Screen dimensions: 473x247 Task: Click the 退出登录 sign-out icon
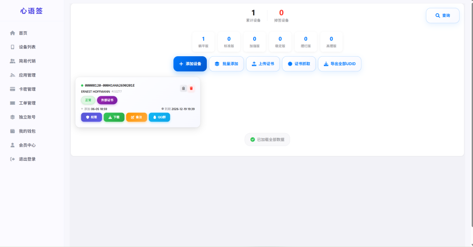coord(12,159)
